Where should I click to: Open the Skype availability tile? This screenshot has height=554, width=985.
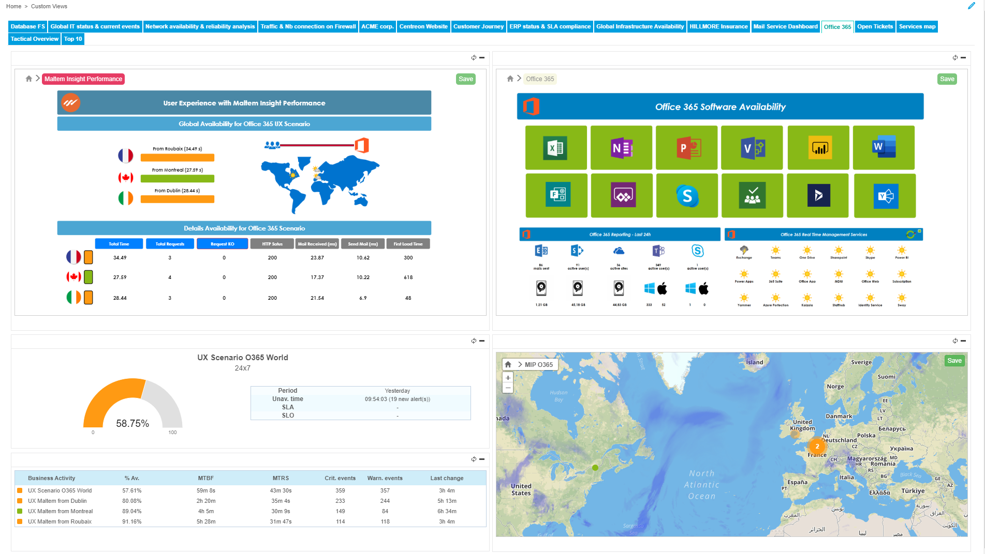coord(687,195)
